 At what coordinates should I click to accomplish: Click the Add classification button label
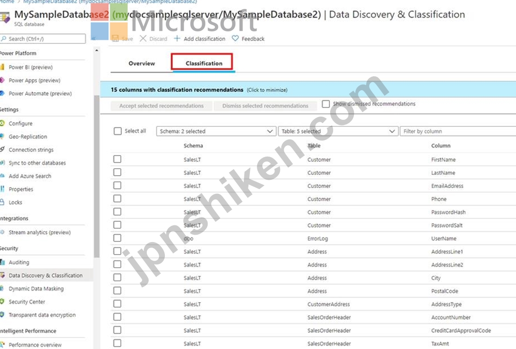pyautogui.click(x=204, y=39)
